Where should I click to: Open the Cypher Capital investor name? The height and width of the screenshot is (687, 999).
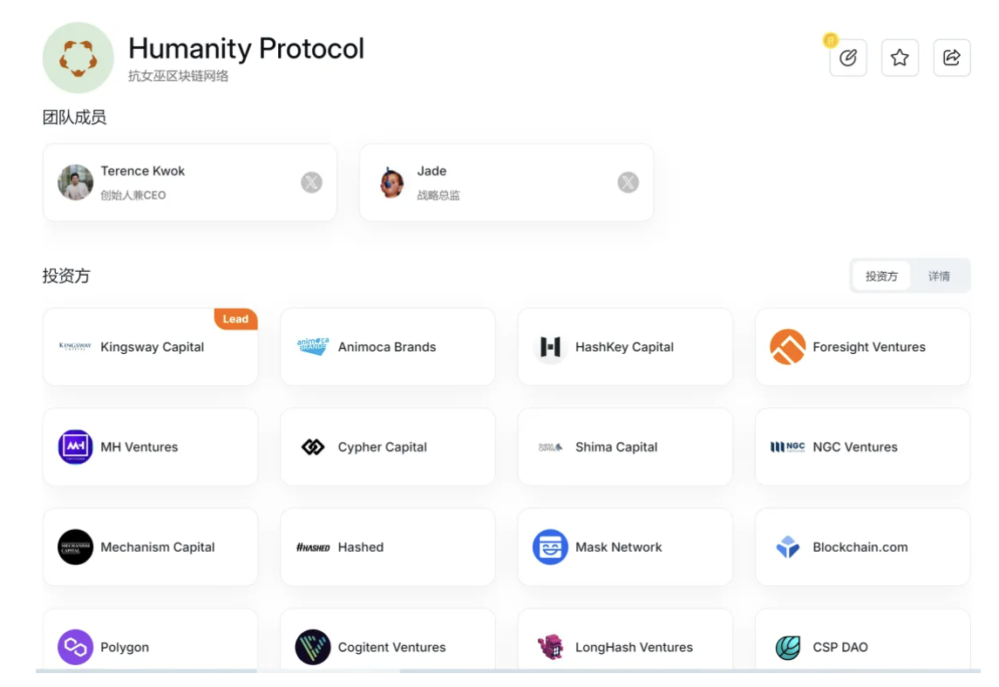(x=383, y=447)
